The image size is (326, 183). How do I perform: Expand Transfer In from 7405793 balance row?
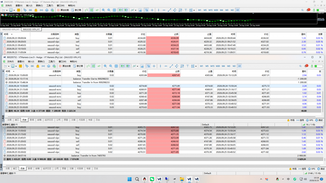click(5, 156)
